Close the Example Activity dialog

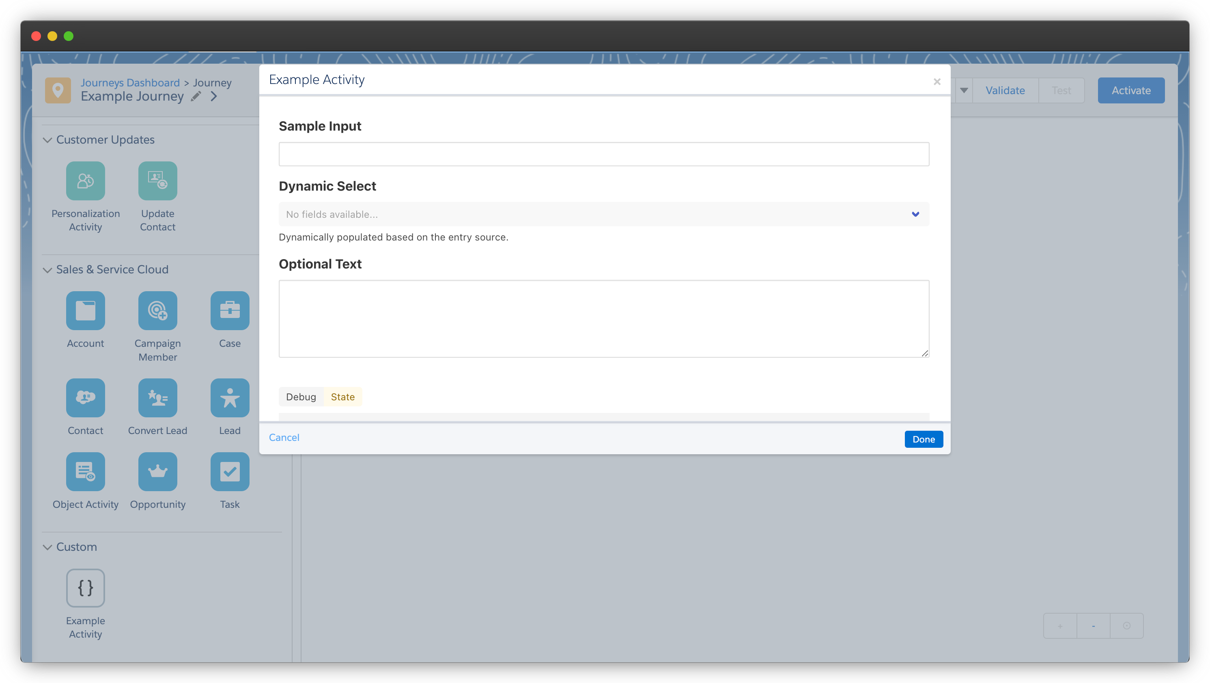937,82
